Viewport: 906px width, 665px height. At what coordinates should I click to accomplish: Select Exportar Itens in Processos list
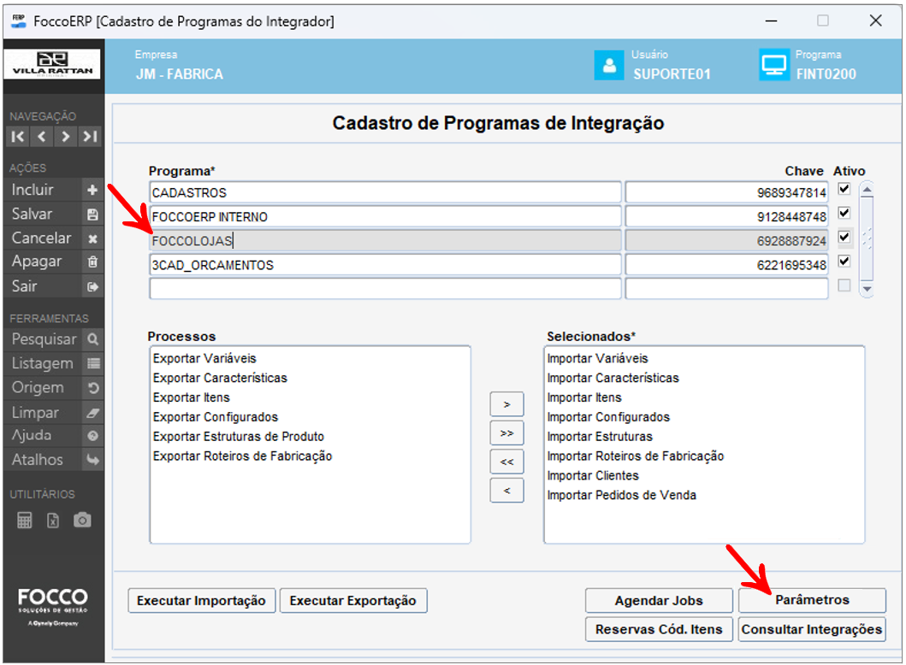[x=192, y=397]
